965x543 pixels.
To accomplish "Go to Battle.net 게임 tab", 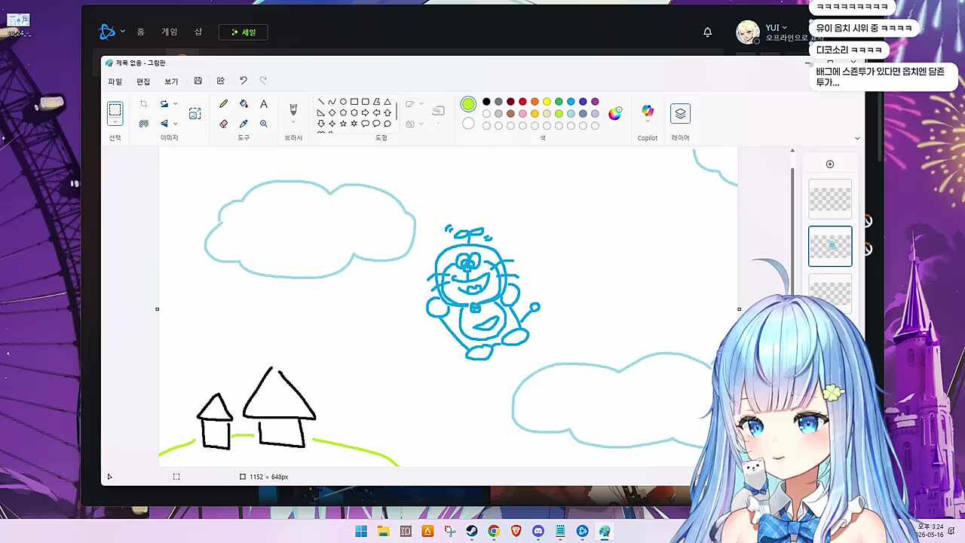I will click(x=169, y=32).
